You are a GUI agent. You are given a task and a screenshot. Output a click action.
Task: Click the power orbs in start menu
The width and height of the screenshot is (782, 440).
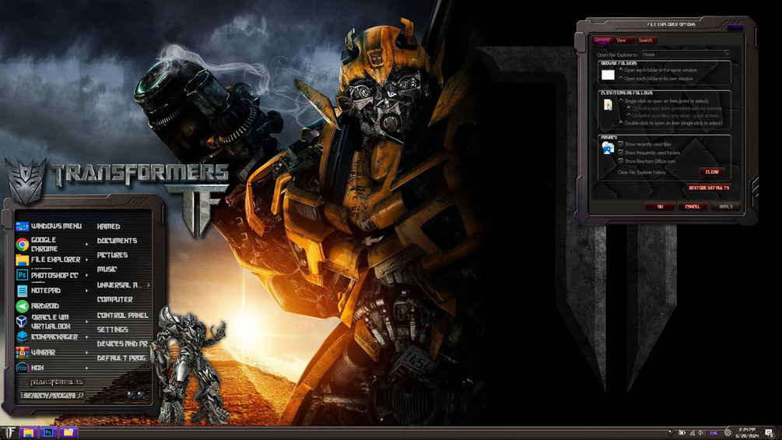coord(136,395)
